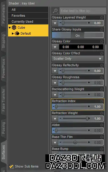Screen dimensions: 108x172
Task: Open Glossy Roughness gear settings
Action: (102, 77)
